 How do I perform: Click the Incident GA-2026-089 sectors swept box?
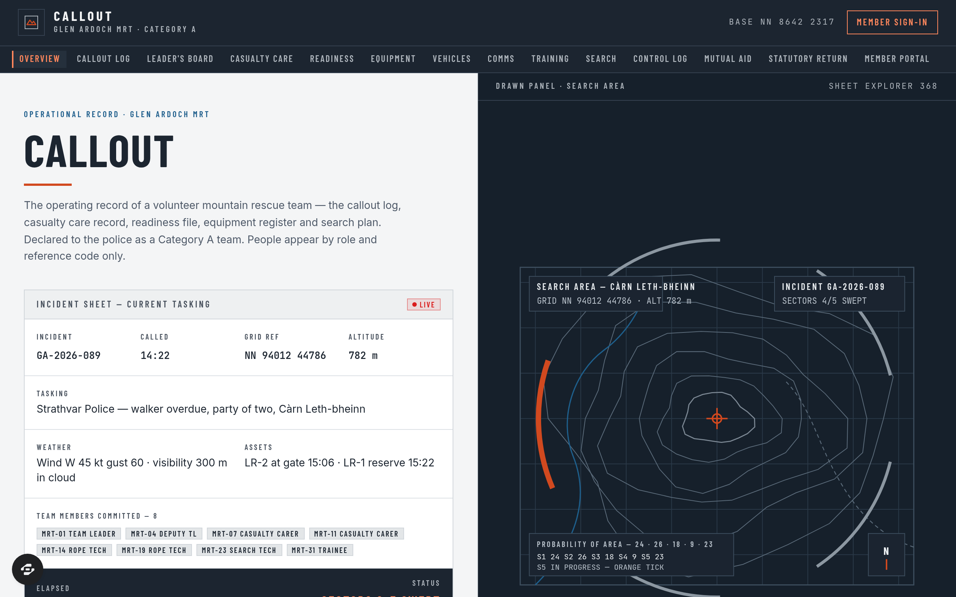click(x=839, y=294)
